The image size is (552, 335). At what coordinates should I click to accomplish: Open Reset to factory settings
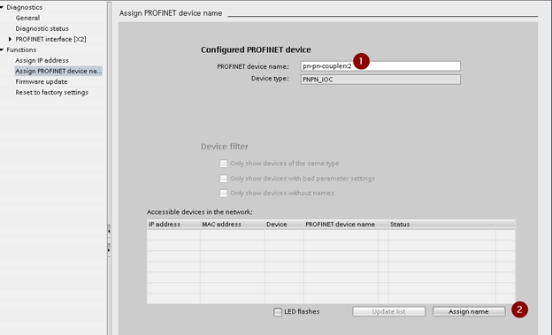[x=51, y=92]
